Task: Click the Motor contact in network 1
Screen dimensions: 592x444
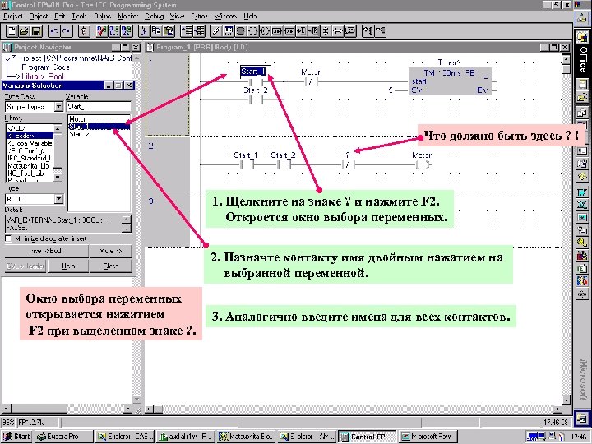Action: point(311,81)
